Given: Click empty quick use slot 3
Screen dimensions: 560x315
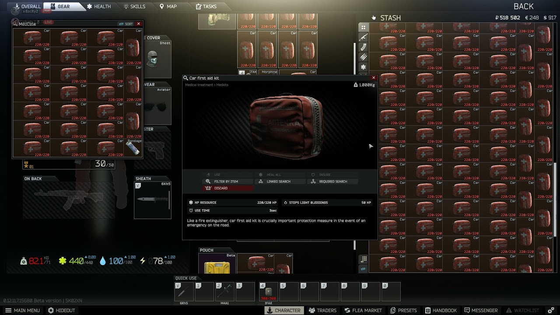Looking at the screenshot, I should point(245,292).
